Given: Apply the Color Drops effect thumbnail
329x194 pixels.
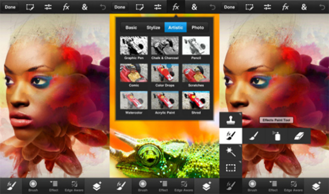Looking at the screenshot, I should tap(165, 73).
